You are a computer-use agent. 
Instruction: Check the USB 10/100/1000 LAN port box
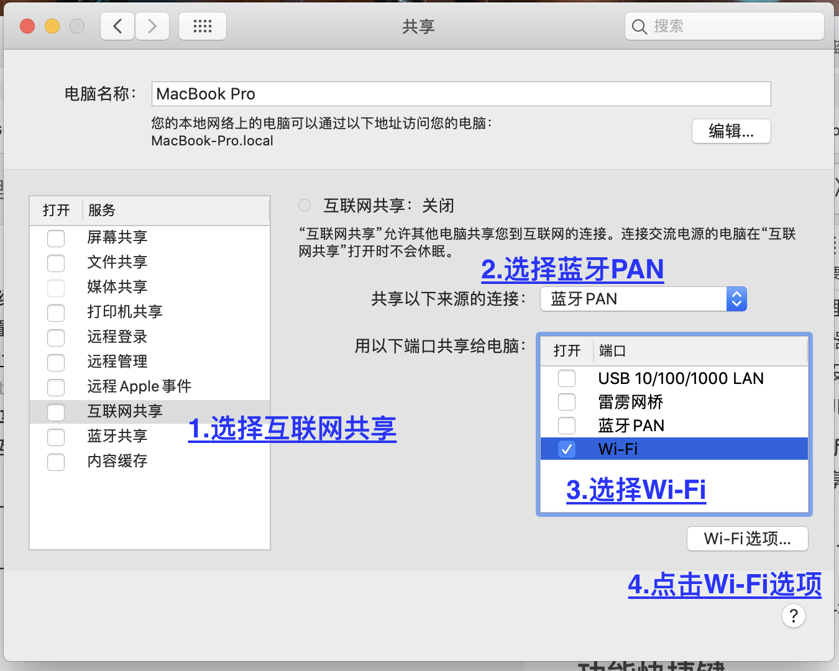pyautogui.click(x=567, y=378)
